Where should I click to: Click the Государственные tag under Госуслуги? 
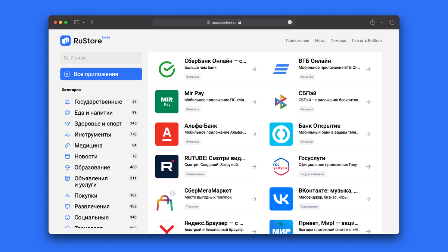pyautogui.click(x=312, y=174)
